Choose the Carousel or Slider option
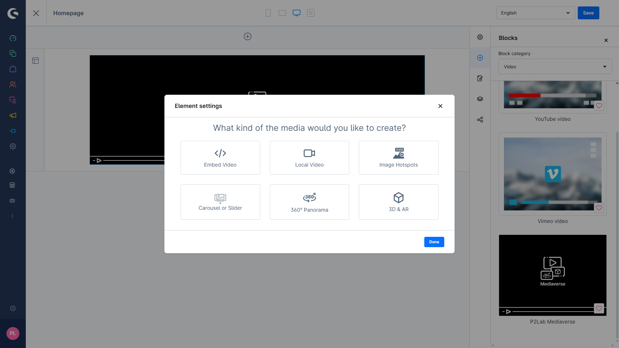This screenshot has width=619, height=348. point(220,202)
